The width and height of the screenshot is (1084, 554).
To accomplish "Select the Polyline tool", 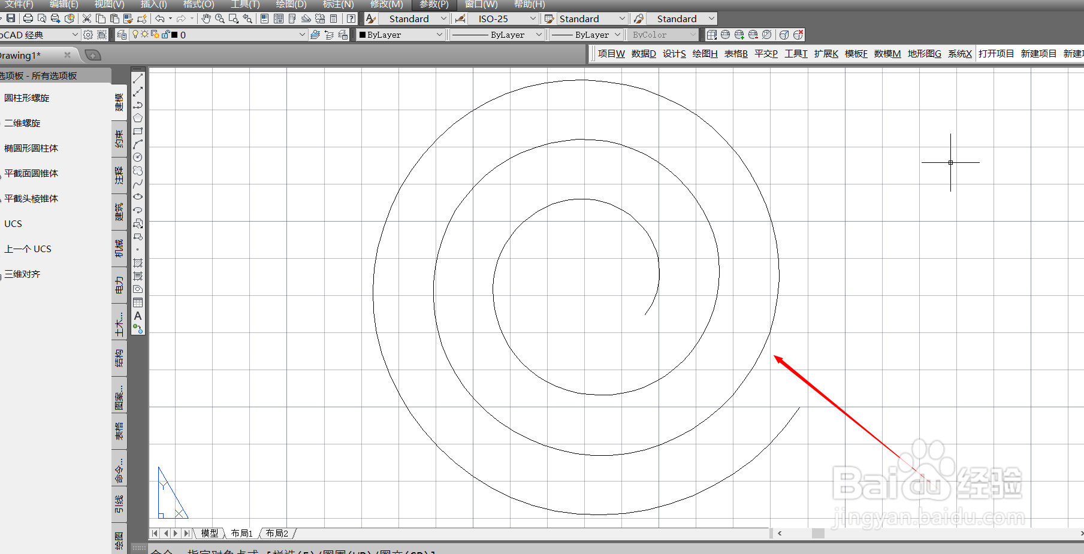I will point(138,105).
